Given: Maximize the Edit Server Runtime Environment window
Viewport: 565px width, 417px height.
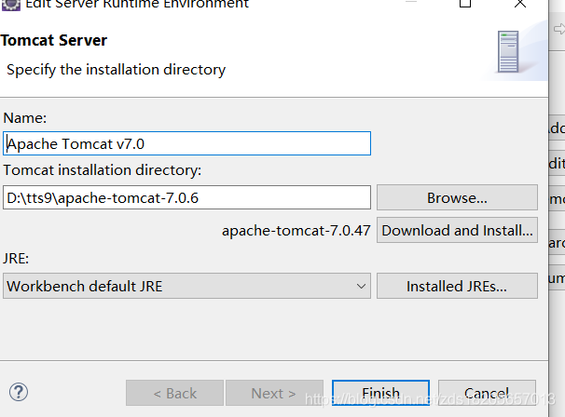Looking at the screenshot, I should [465, 3].
